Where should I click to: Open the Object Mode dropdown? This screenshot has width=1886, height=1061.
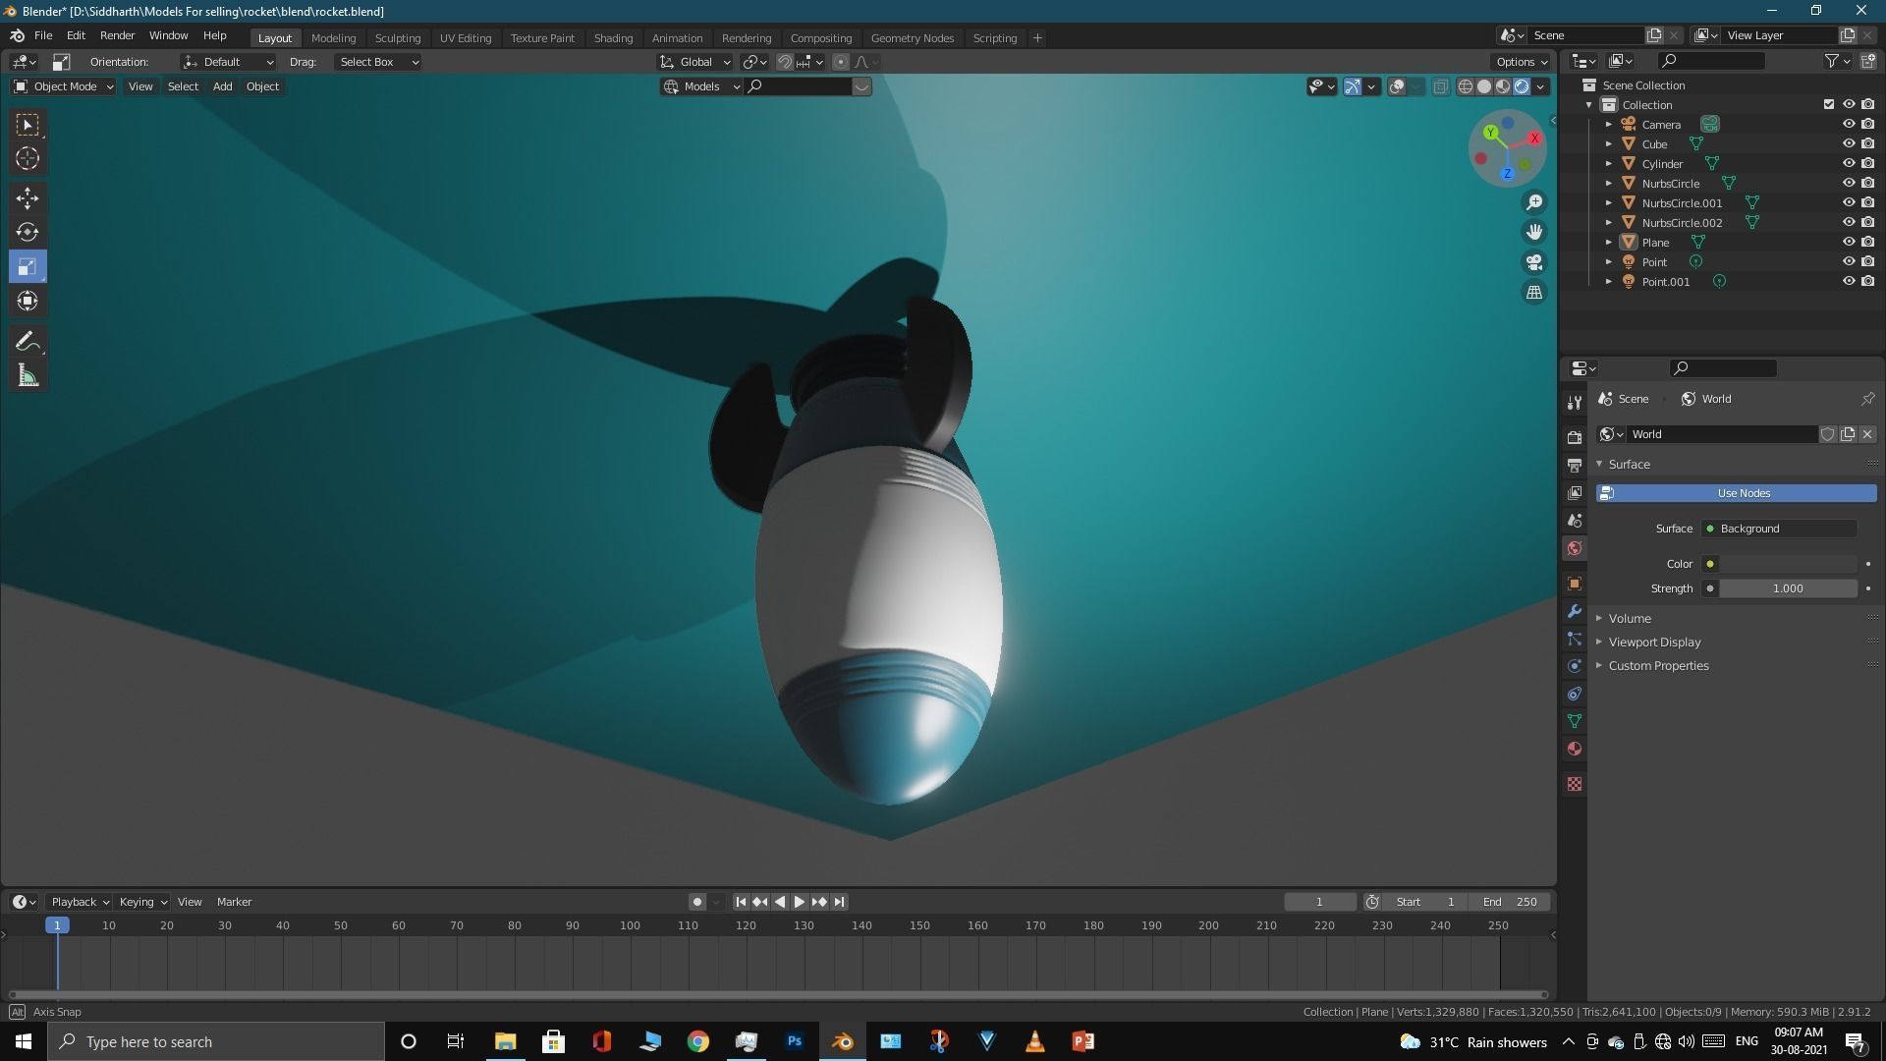pos(64,86)
